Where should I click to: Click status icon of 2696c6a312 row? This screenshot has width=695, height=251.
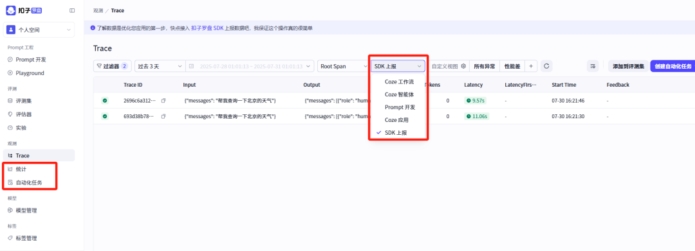pos(105,101)
